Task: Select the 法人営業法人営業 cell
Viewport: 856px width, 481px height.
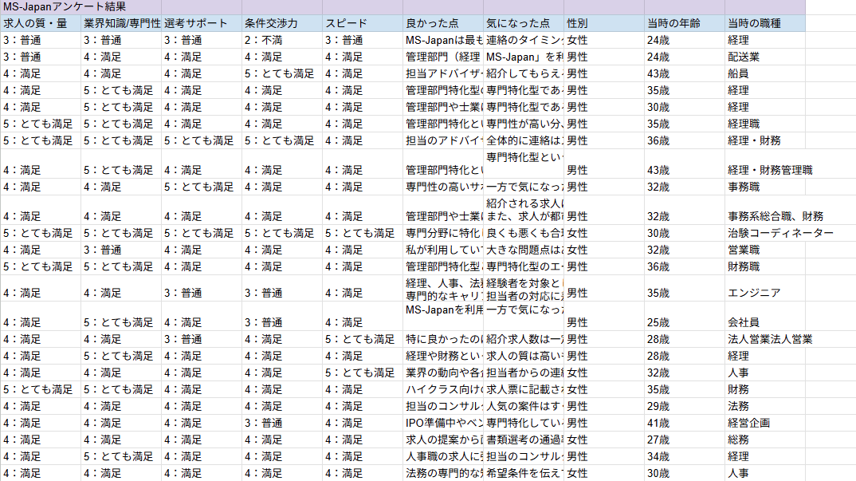Action: (770, 339)
